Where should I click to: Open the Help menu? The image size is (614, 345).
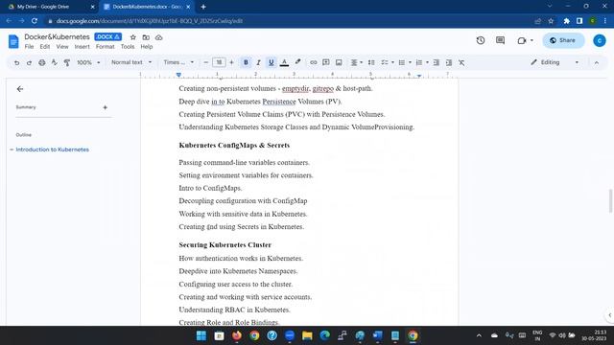coord(147,47)
